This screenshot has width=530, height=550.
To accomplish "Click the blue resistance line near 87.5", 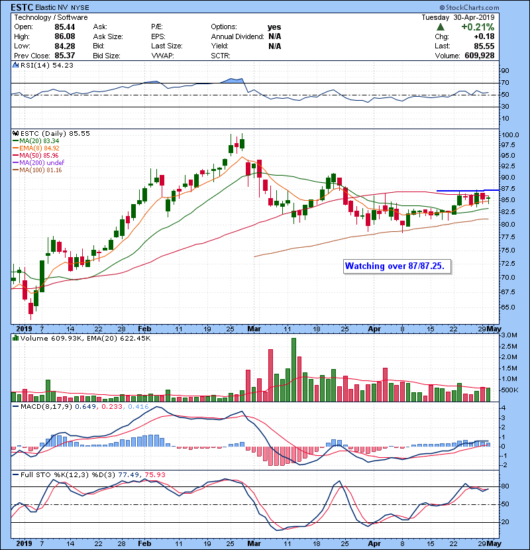I will 468,190.
